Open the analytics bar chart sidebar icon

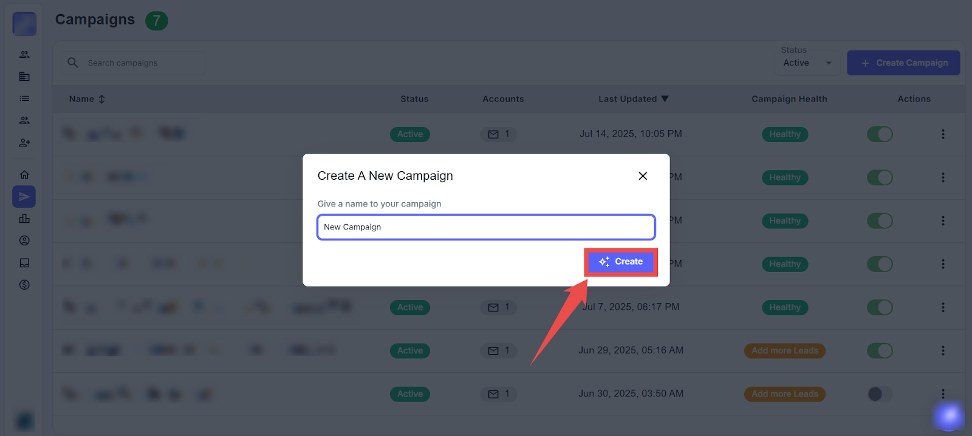point(24,219)
